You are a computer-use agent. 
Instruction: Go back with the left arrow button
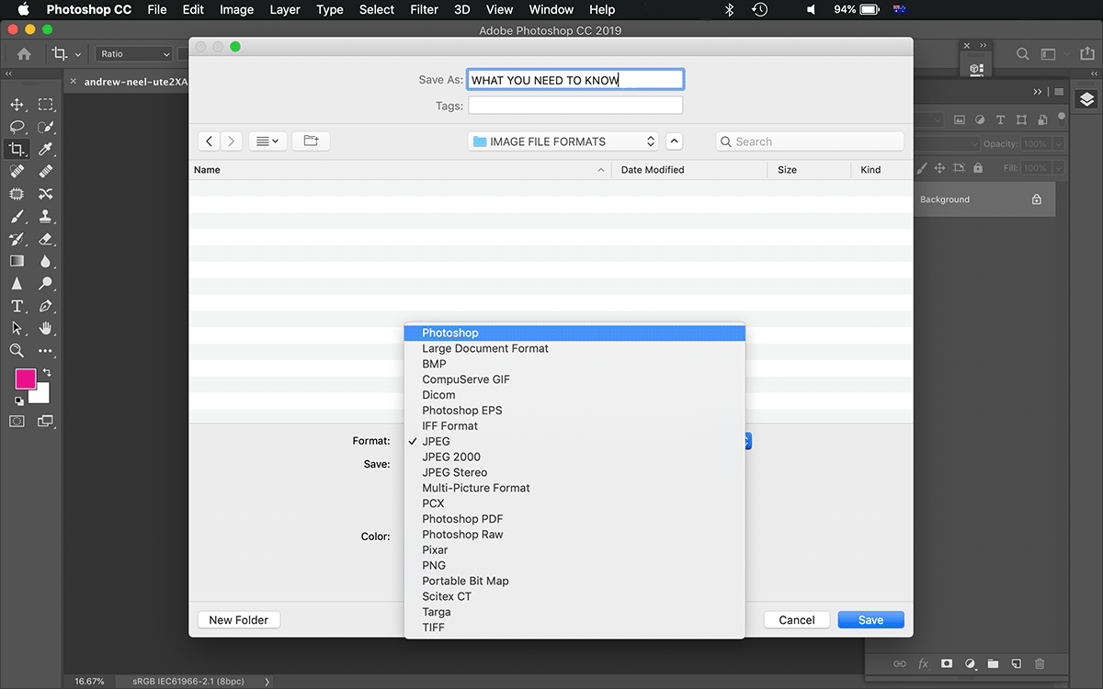click(x=210, y=141)
